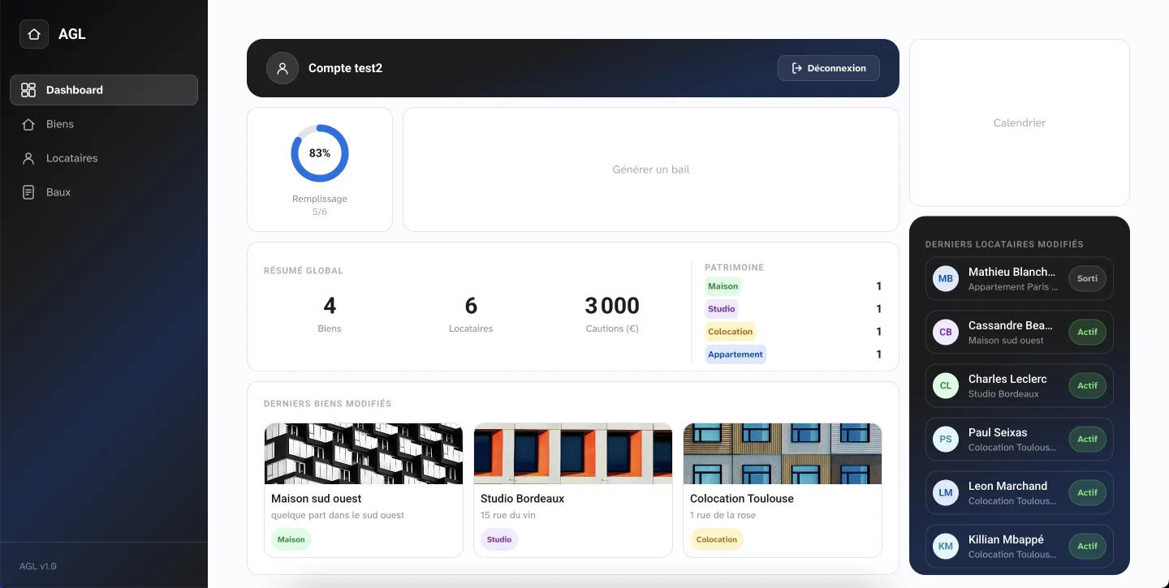
Task: Log out with the Déconnexion button
Action: pyautogui.click(x=828, y=68)
